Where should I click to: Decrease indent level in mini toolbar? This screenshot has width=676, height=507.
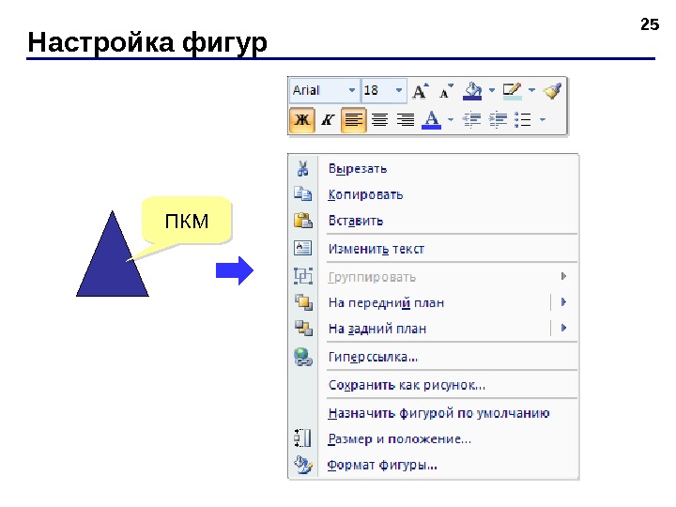click(x=471, y=119)
